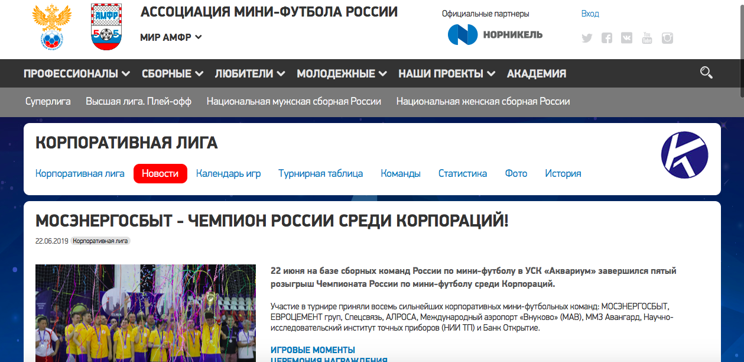Open the СБОРНЫЕ dropdown menu
This screenshot has height=362, width=744.
click(172, 74)
